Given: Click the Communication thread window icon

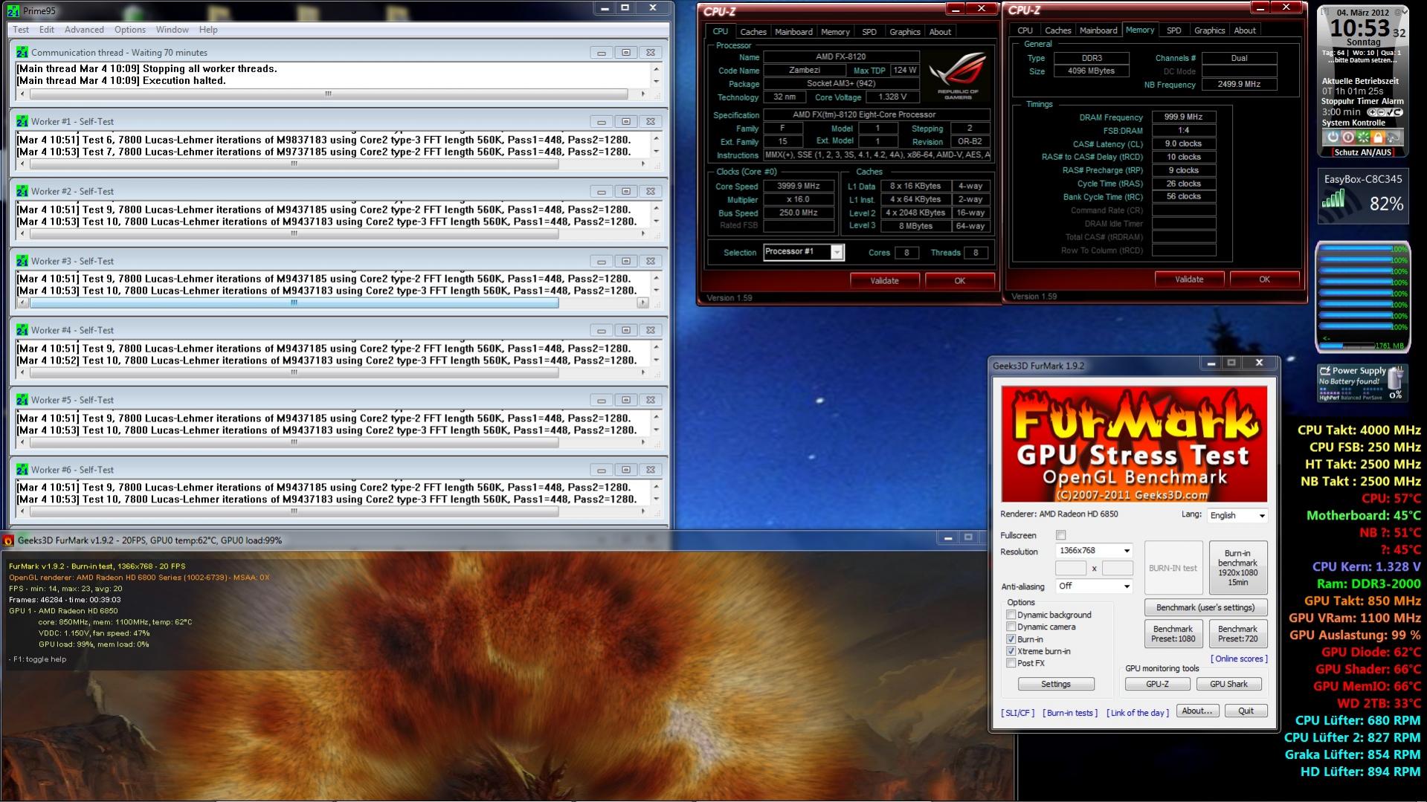Looking at the screenshot, I should coord(22,52).
